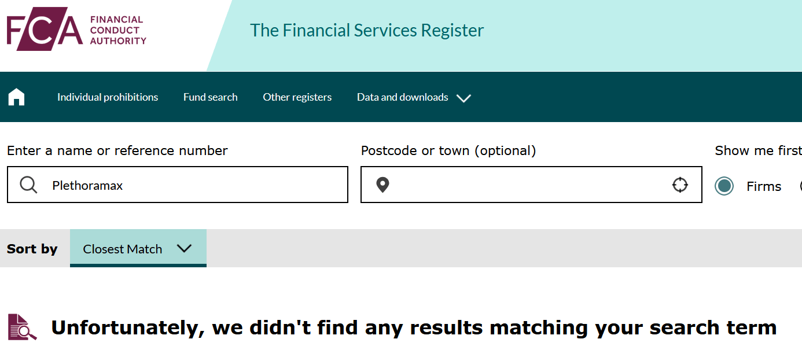
Task: Click the magnifying glass search icon
Action: pyautogui.click(x=28, y=185)
